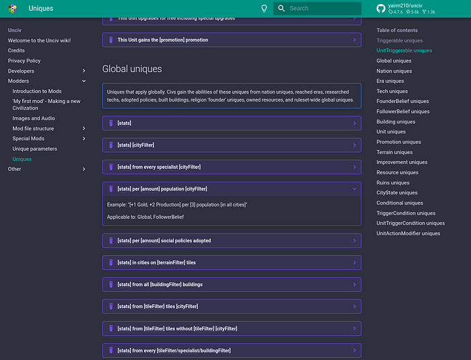Viewport: 471px width, 360px height.
Task: Open the Credits page
Action: tap(16, 50)
